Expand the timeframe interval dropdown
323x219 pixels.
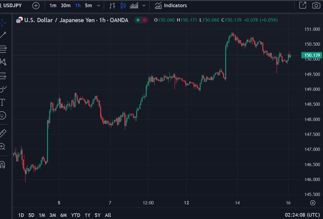(x=99, y=6)
